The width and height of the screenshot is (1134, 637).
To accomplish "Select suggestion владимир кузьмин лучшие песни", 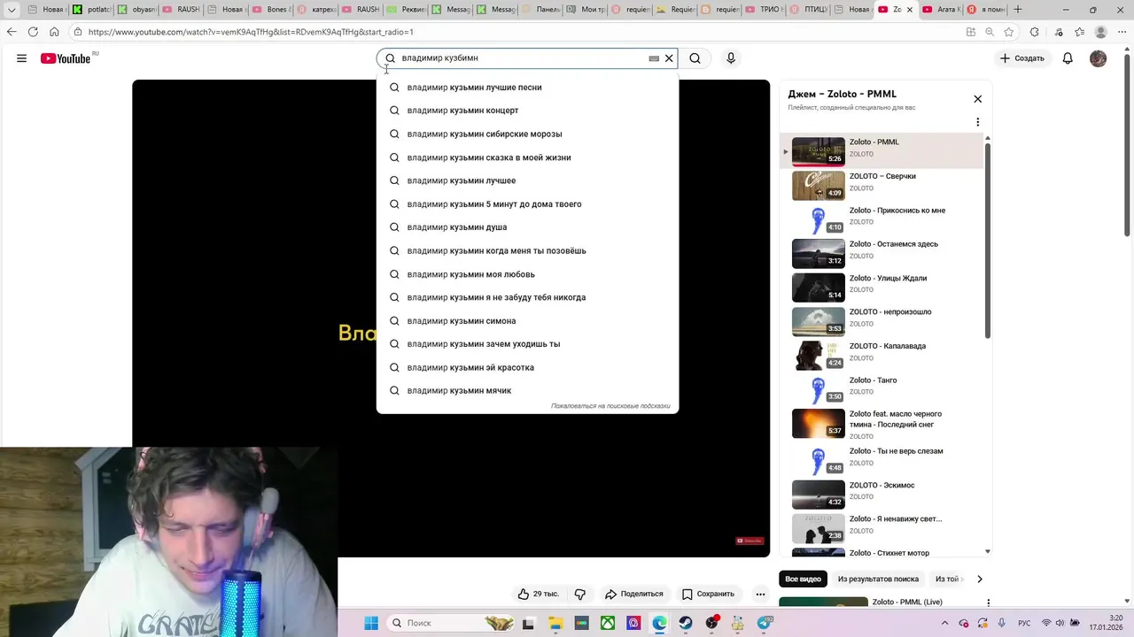I will point(527,88).
